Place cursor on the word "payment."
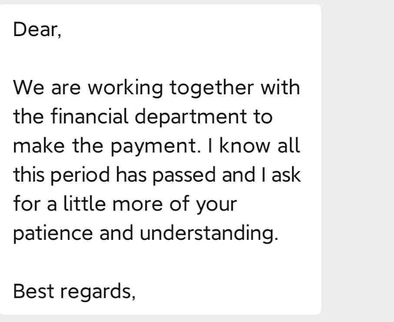Viewport: 394px width, 322px height. tap(156, 146)
